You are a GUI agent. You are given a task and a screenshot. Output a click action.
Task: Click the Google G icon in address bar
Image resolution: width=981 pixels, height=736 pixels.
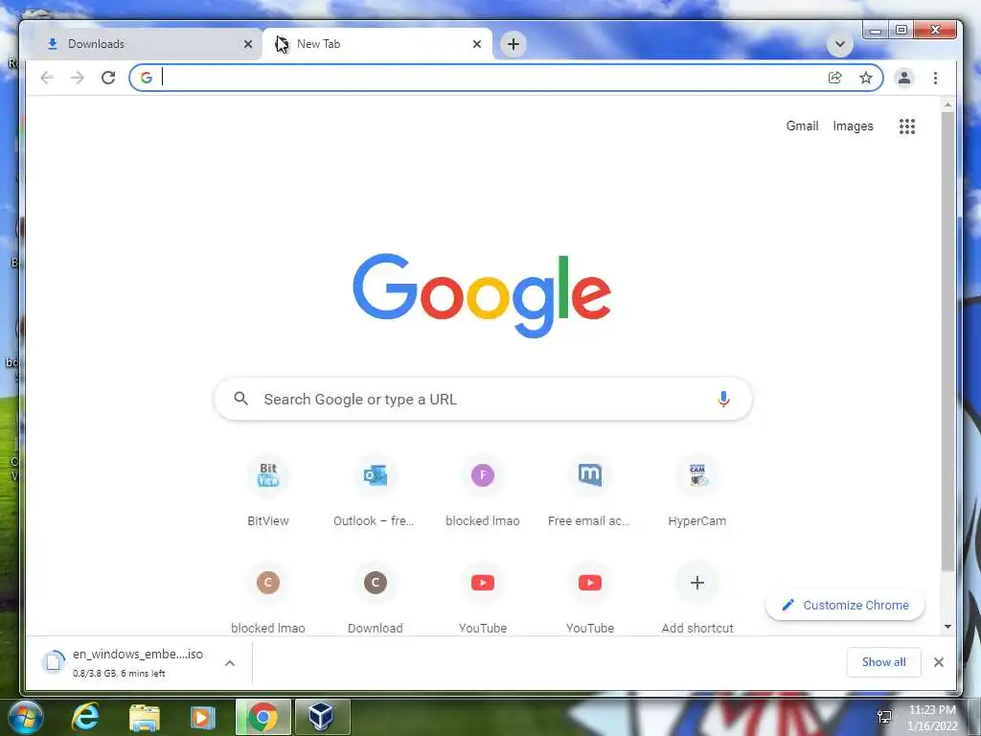coord(147,78)
